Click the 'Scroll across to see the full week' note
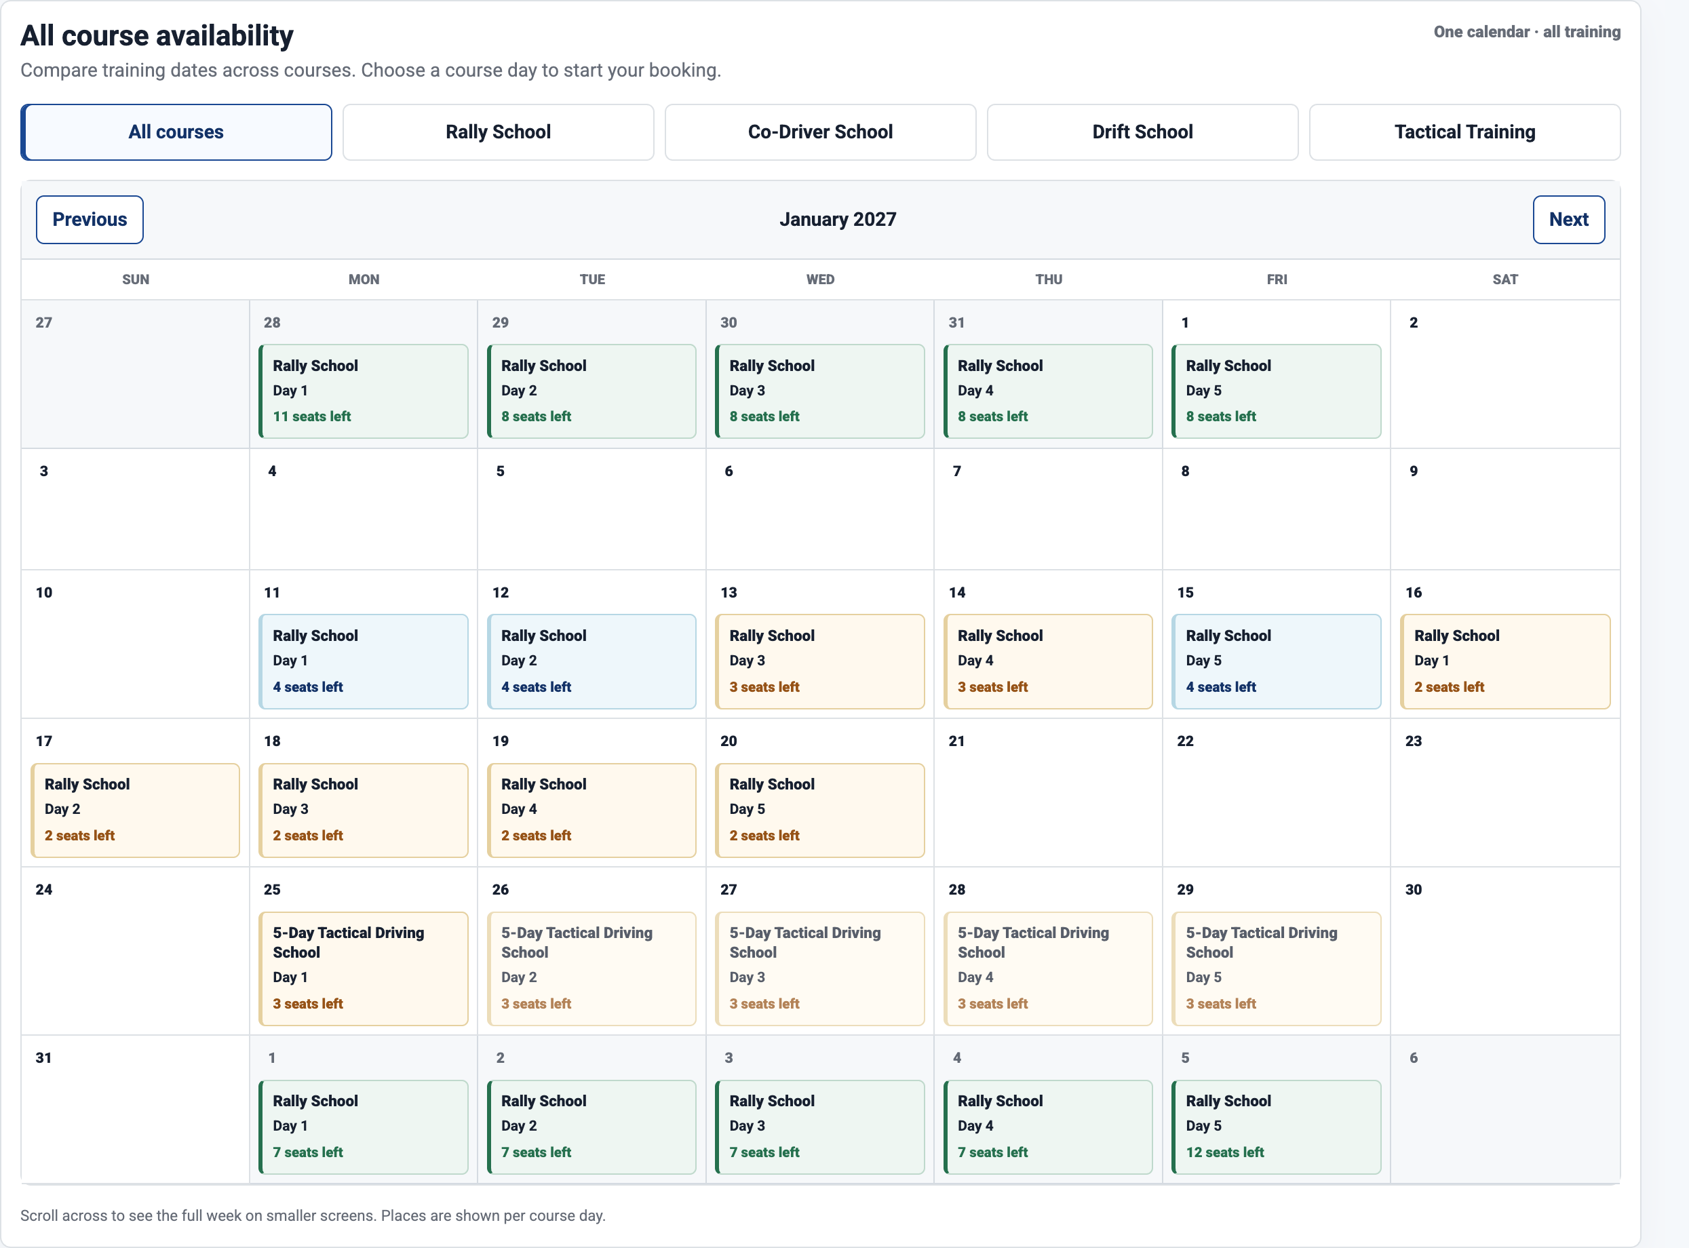The height and width of the screenshot is (1248, 1689). [x=313, y=1215]
